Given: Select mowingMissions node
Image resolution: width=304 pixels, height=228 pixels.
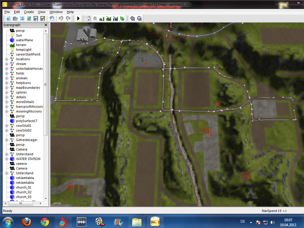Looking at the screenshot, I should point(29,111).
